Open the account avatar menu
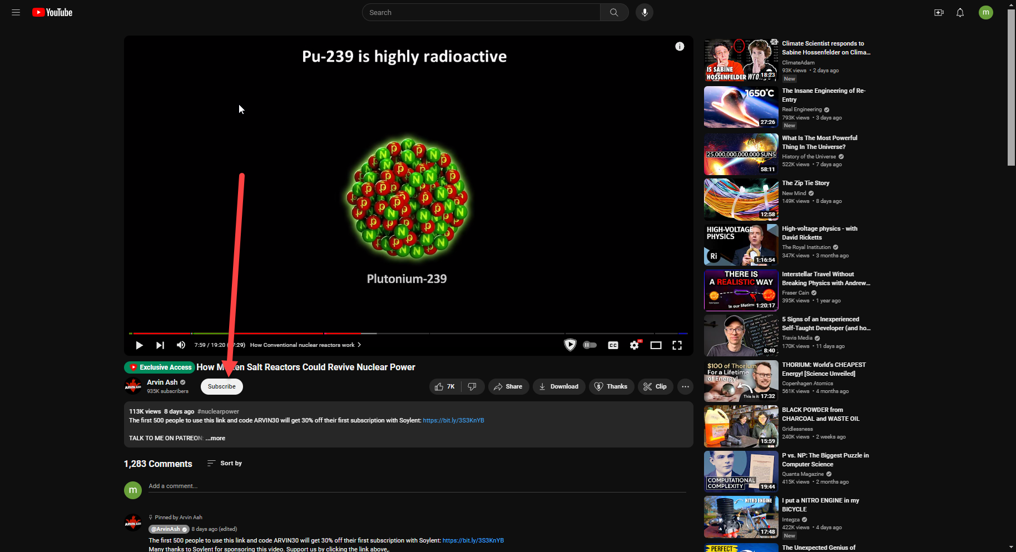Viewport: 1016px width, 552px height. click(x=985, y=12)
